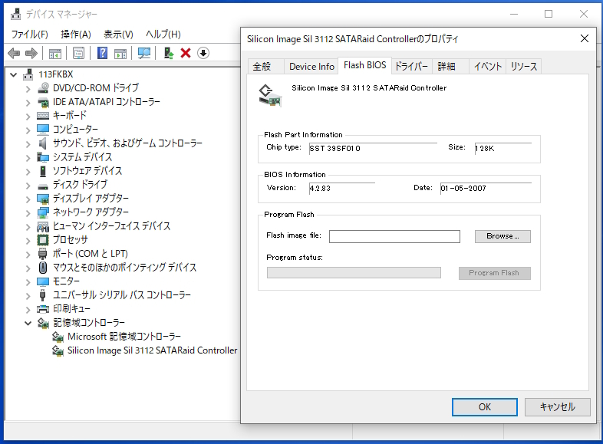Click the sound controller speaker icon

pos(43,143)
